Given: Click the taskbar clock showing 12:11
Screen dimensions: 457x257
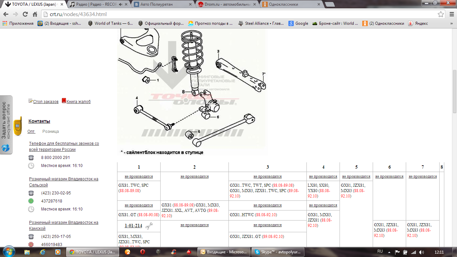Looking at the screenshot, I should pyautogui.click(x=439, y=252).
